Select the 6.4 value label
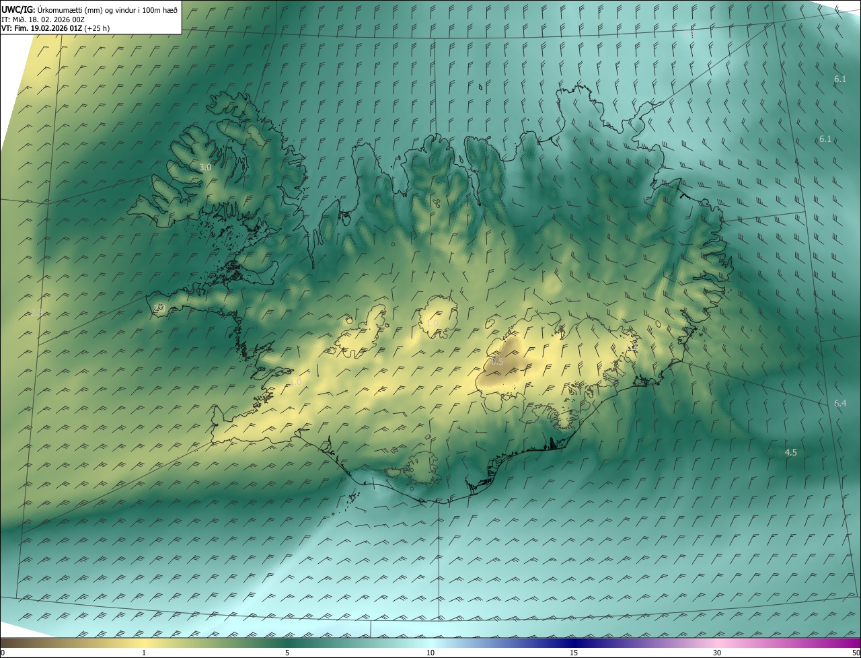Viewport: 861px width, 658px height. coord(840,404)
